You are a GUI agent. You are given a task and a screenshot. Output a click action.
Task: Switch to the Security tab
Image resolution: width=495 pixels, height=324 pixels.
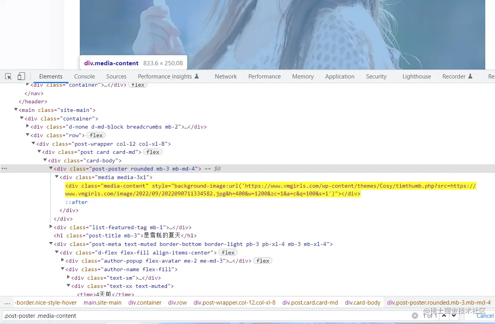[376, 77]
